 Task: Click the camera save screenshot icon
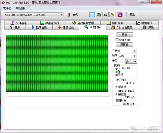coord(106,14)
